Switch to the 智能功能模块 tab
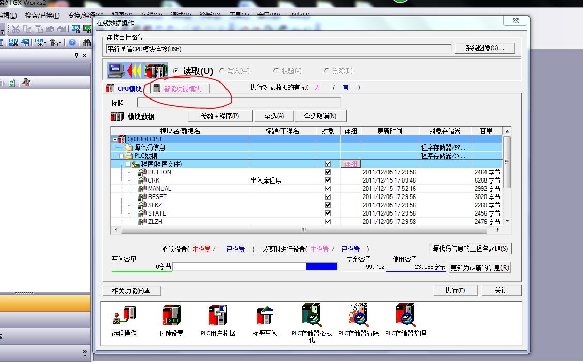 [182, 89]
